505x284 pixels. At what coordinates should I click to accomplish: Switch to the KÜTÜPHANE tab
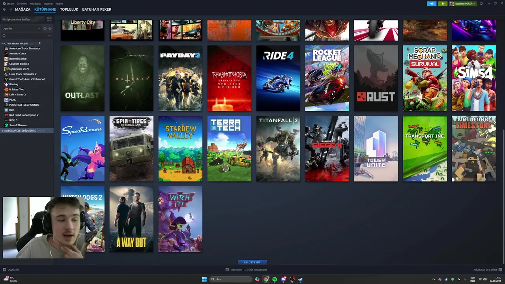(x=45, y=9)
